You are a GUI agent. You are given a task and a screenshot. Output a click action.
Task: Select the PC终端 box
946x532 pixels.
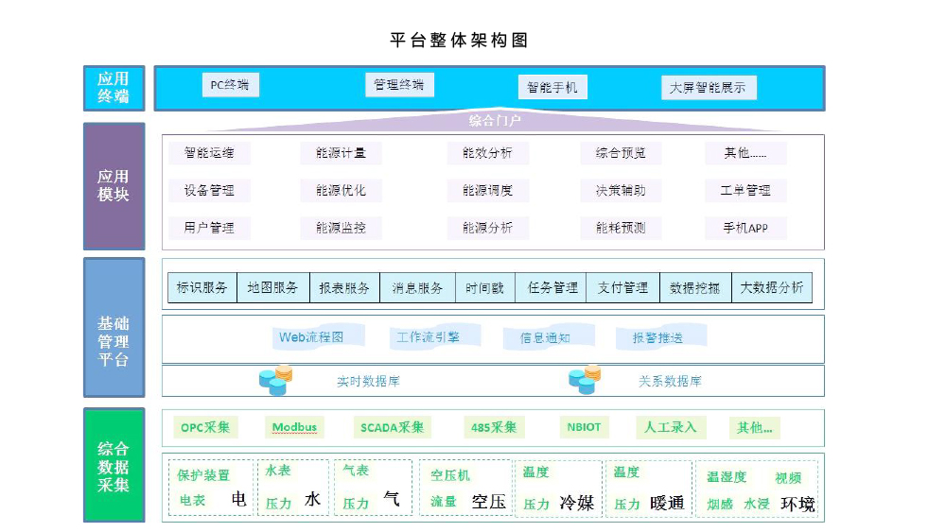coord(230,85)
